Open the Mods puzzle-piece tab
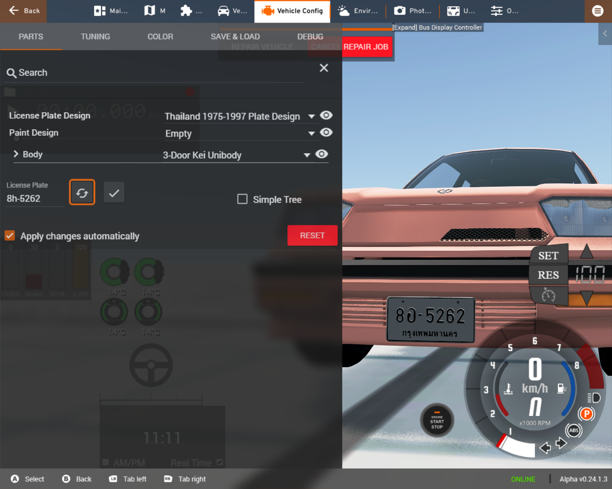 (191, 11)
